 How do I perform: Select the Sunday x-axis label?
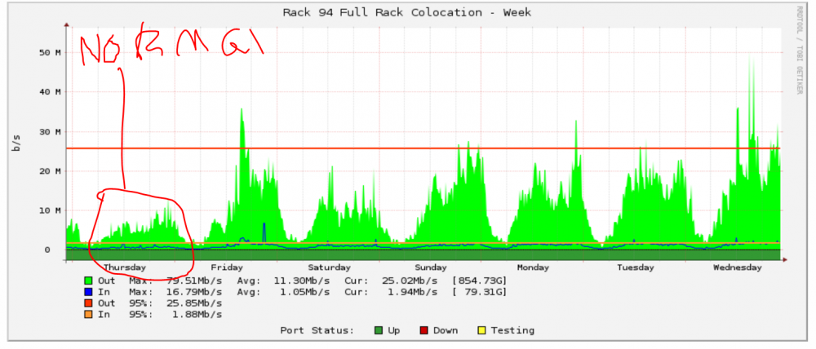pos(431,267)
